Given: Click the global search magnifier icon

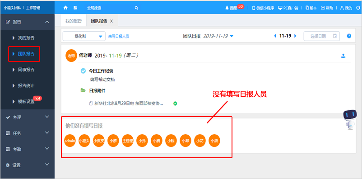Looking at the screenshot, I should tap(136, 8).
